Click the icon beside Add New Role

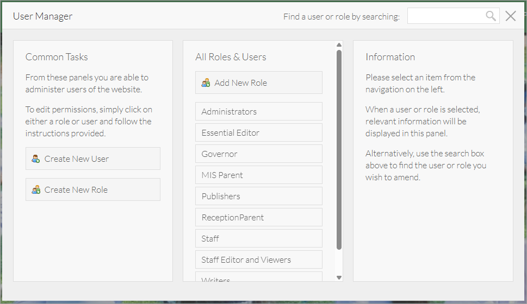[x=206, y=83]
